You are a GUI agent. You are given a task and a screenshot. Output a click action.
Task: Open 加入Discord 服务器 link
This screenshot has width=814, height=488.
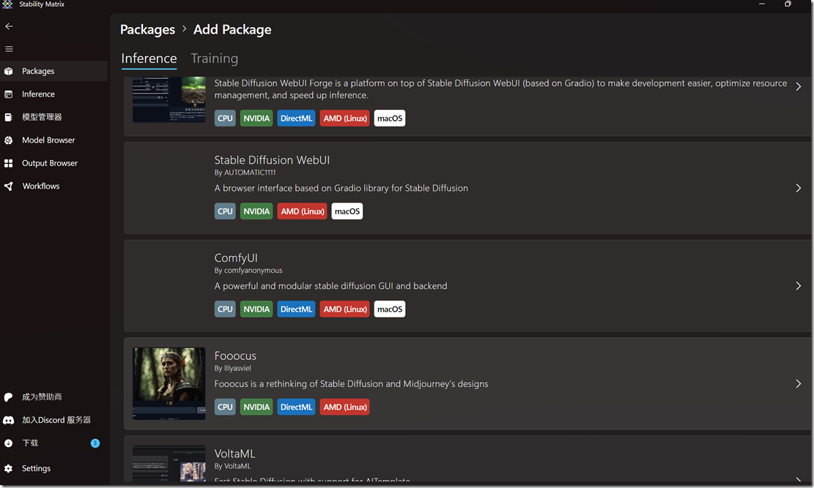(54, 420)
